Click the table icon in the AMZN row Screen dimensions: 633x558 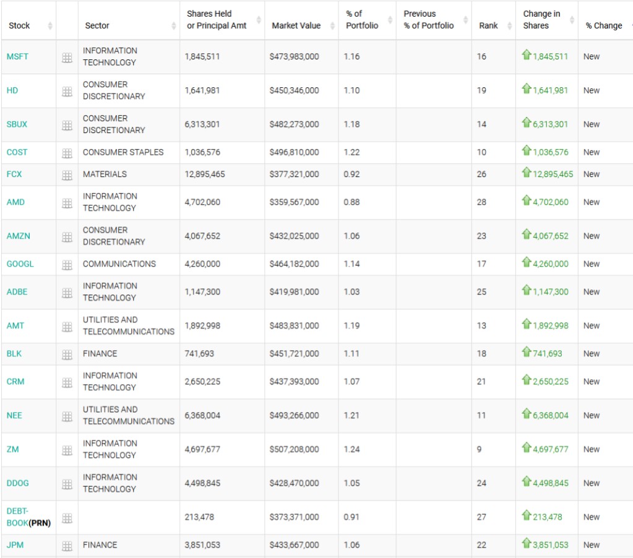(x=67, y=237)
